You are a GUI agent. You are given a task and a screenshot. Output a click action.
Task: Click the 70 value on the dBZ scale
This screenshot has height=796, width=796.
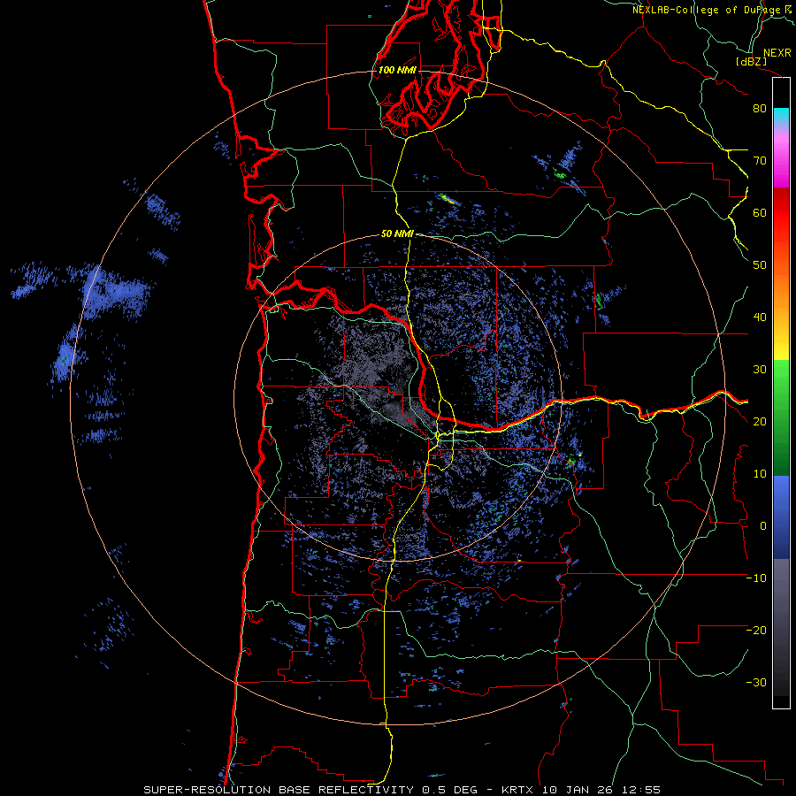click(x=760, y=161)
